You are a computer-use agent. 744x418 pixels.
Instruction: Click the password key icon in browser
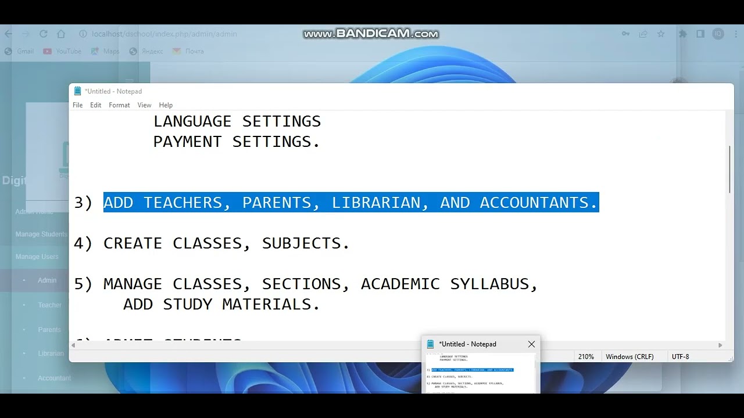(x=626, y=34)
